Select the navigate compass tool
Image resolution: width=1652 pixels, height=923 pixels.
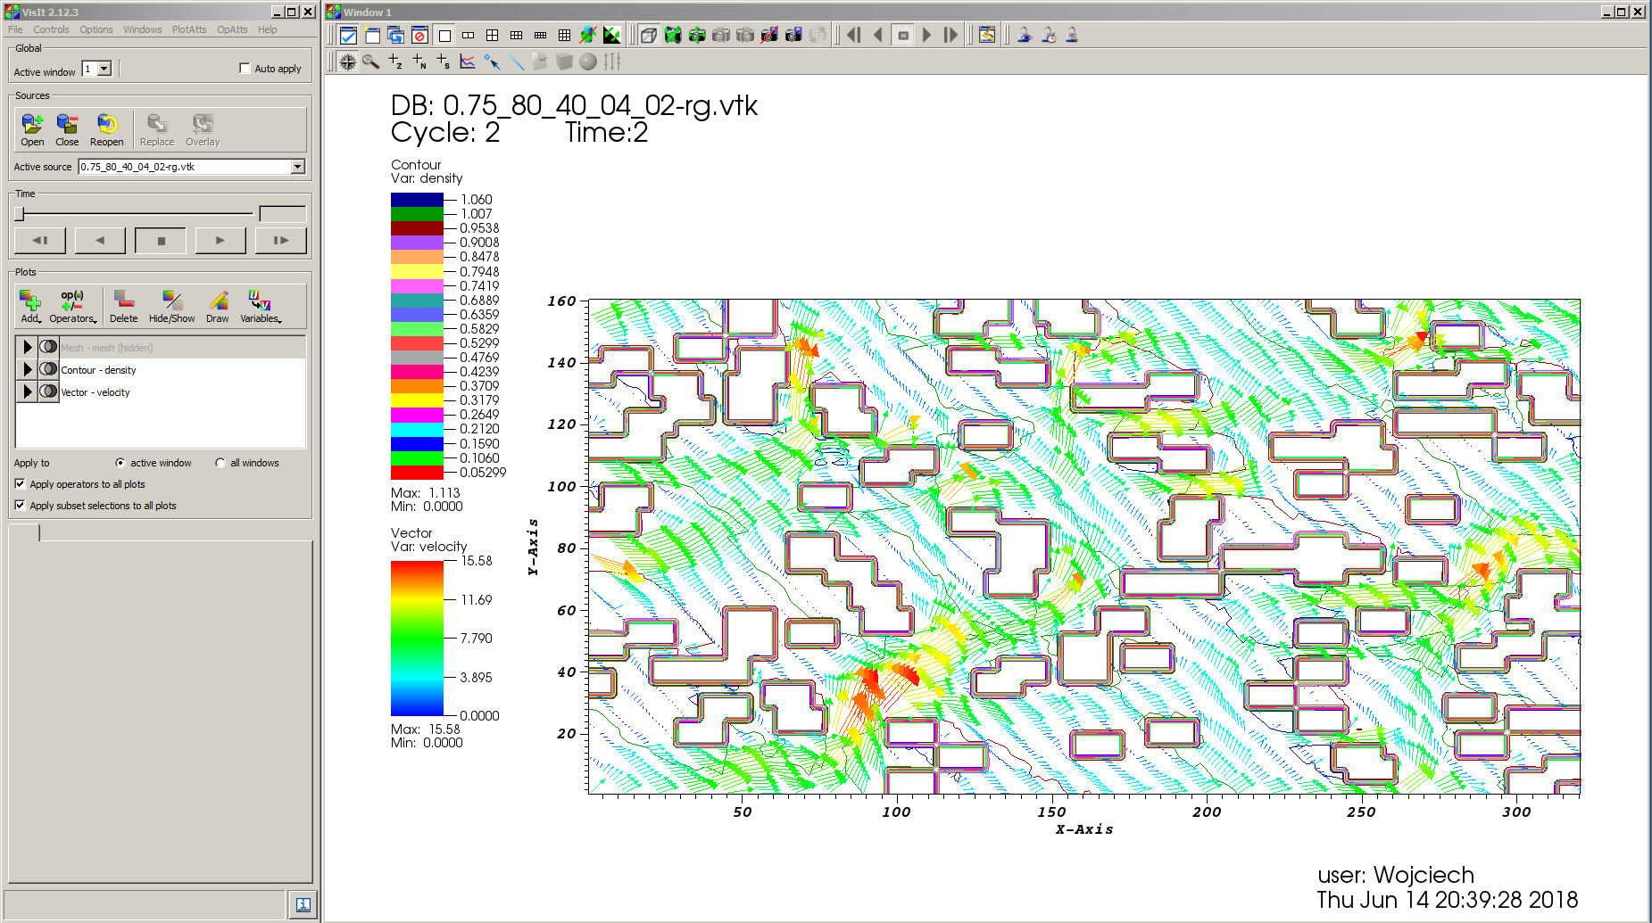[348, 62]
